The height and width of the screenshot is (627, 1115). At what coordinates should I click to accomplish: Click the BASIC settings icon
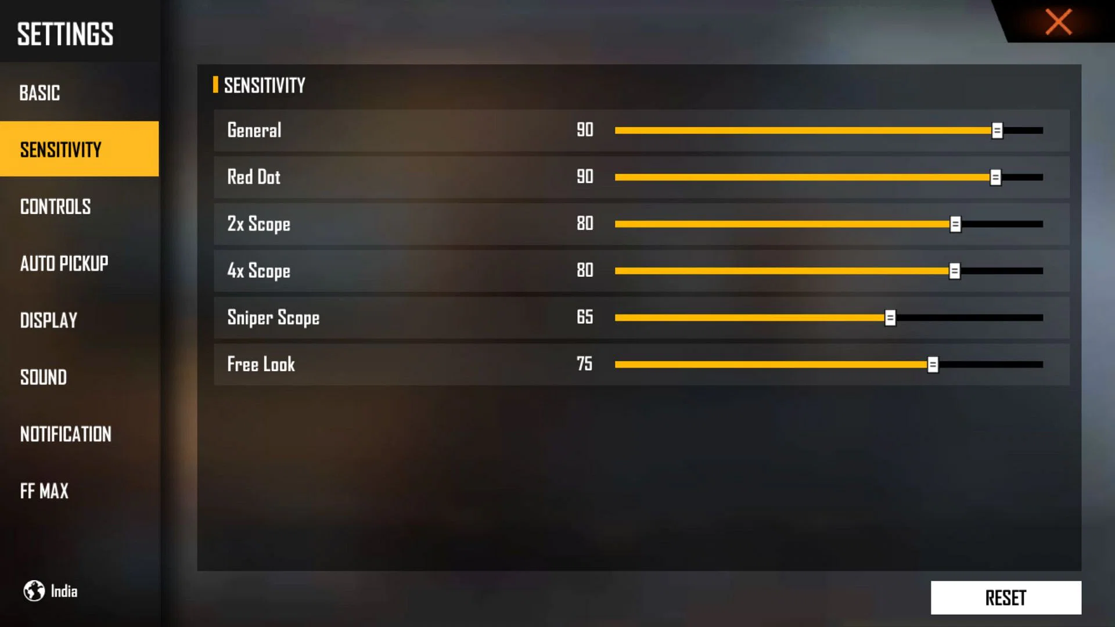point(41,93)
